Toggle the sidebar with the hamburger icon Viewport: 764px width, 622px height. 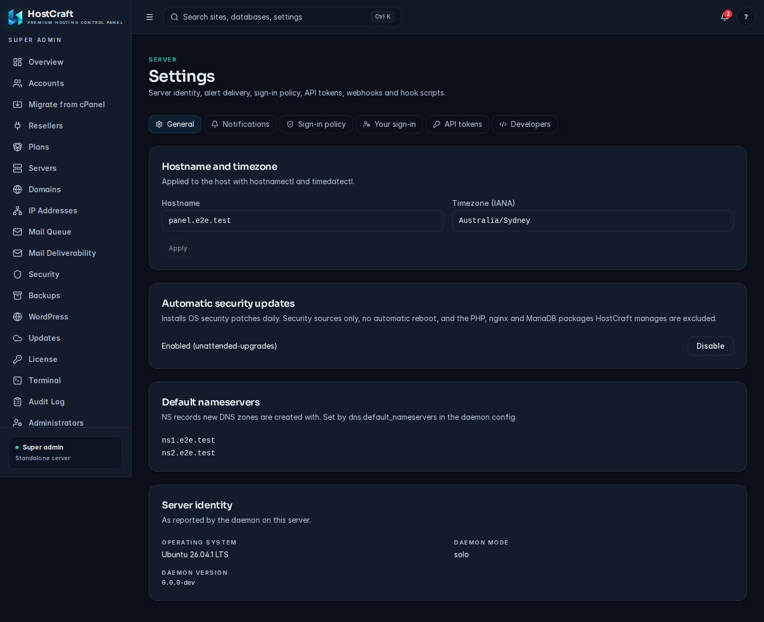[150, 17]
